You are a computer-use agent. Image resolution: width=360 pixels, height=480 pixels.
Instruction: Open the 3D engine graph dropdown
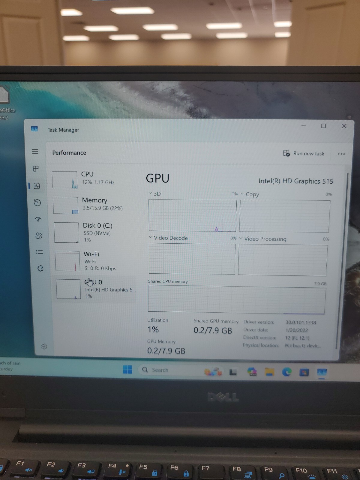(155, 194)
